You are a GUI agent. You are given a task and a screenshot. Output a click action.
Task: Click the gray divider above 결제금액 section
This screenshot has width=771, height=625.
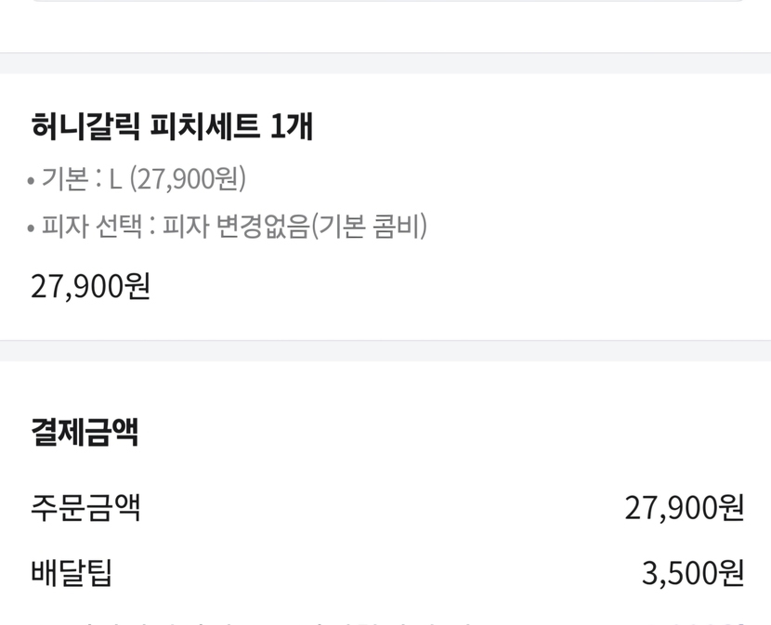[385, 350]
